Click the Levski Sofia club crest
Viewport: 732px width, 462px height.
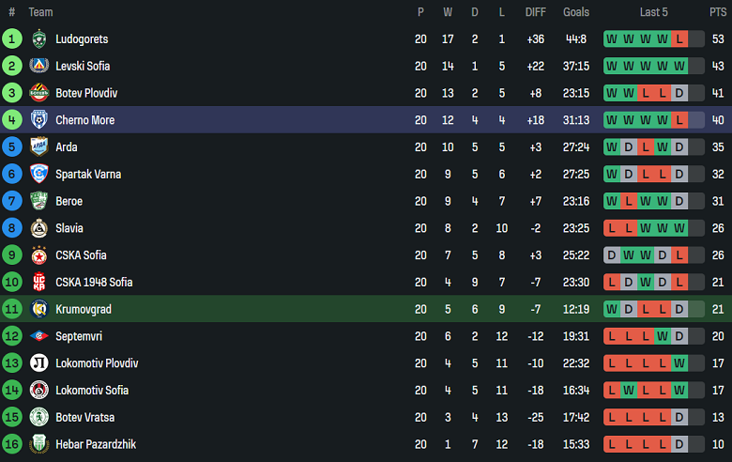(x=38, y=66)
